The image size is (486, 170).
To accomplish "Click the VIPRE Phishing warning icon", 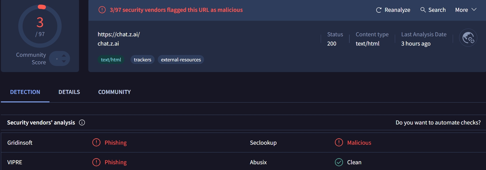I will [96, 162].
